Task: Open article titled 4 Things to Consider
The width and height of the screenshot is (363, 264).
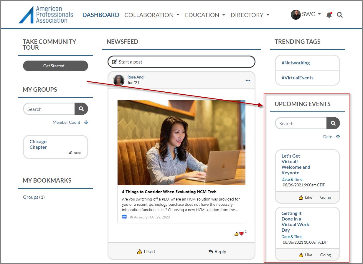Action: tap(169, 192)
